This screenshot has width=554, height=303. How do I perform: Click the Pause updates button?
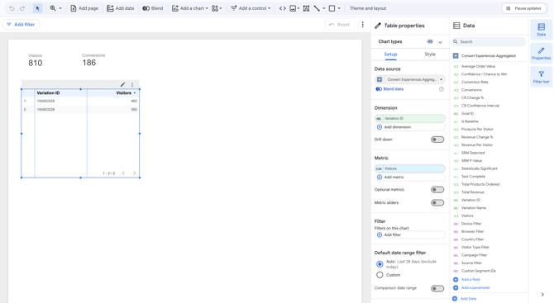click(x=523, y=8)
